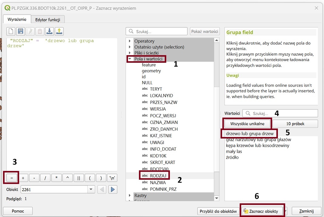Click the import user expressions icon
Screen dimensions: 324x217
(x=49, y=31)
